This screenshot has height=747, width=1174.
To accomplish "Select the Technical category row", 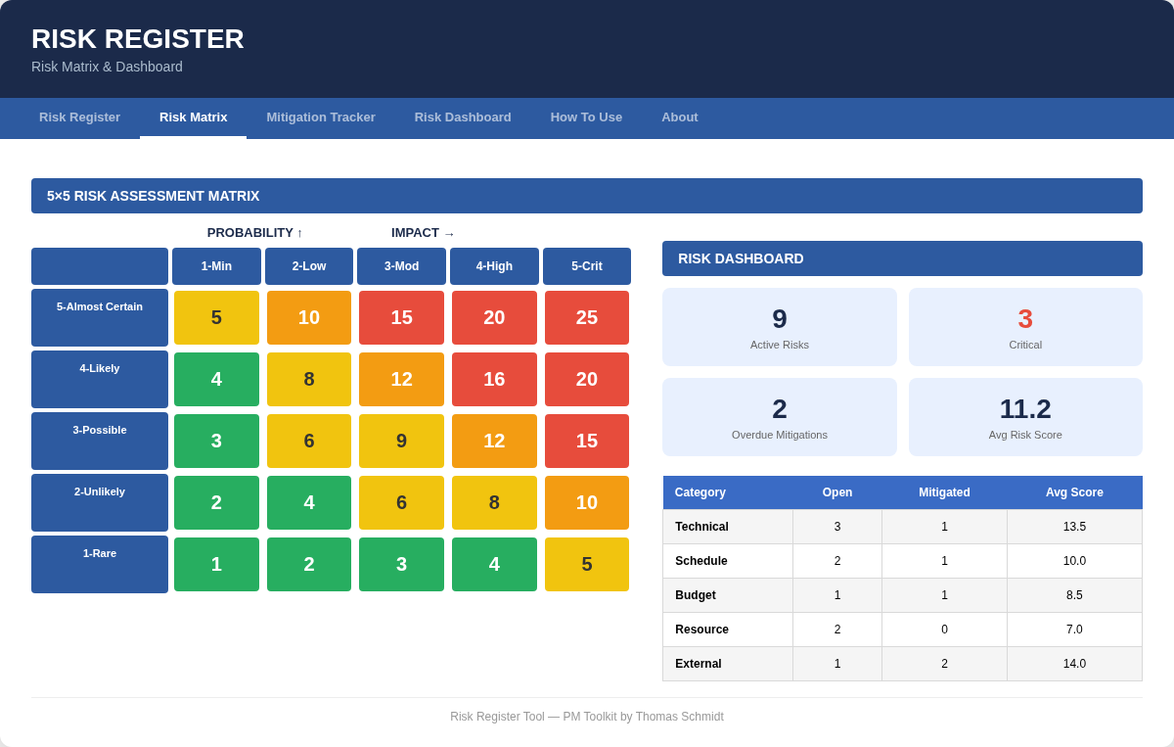I will (902, 527).
